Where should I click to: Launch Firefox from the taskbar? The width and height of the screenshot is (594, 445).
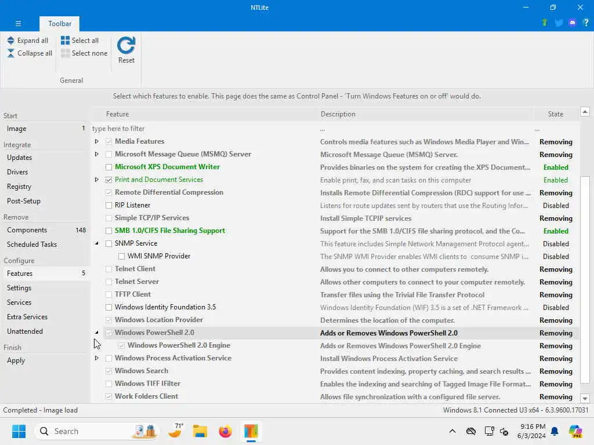pos(226,431)
